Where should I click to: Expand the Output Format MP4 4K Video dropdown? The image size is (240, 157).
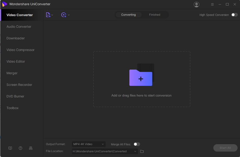click(x=89, y=144)
